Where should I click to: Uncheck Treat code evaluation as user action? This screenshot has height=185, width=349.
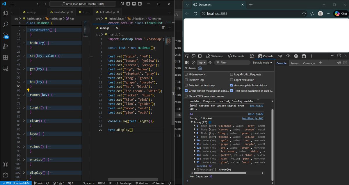point(232,91)
